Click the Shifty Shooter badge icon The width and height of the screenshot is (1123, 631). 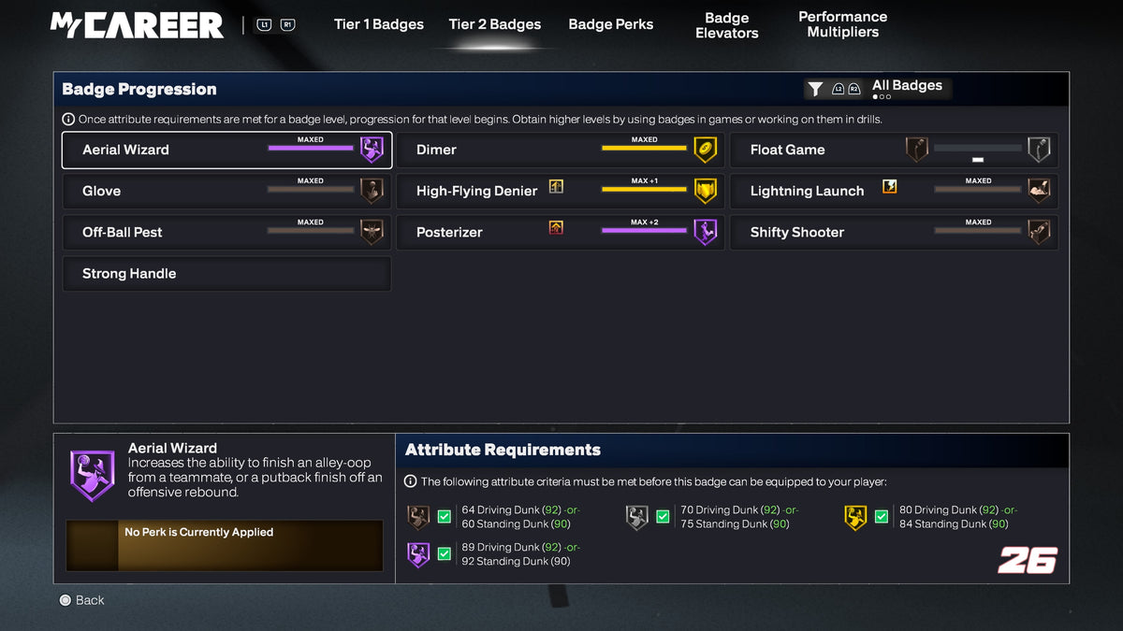tap(1039, 232)
